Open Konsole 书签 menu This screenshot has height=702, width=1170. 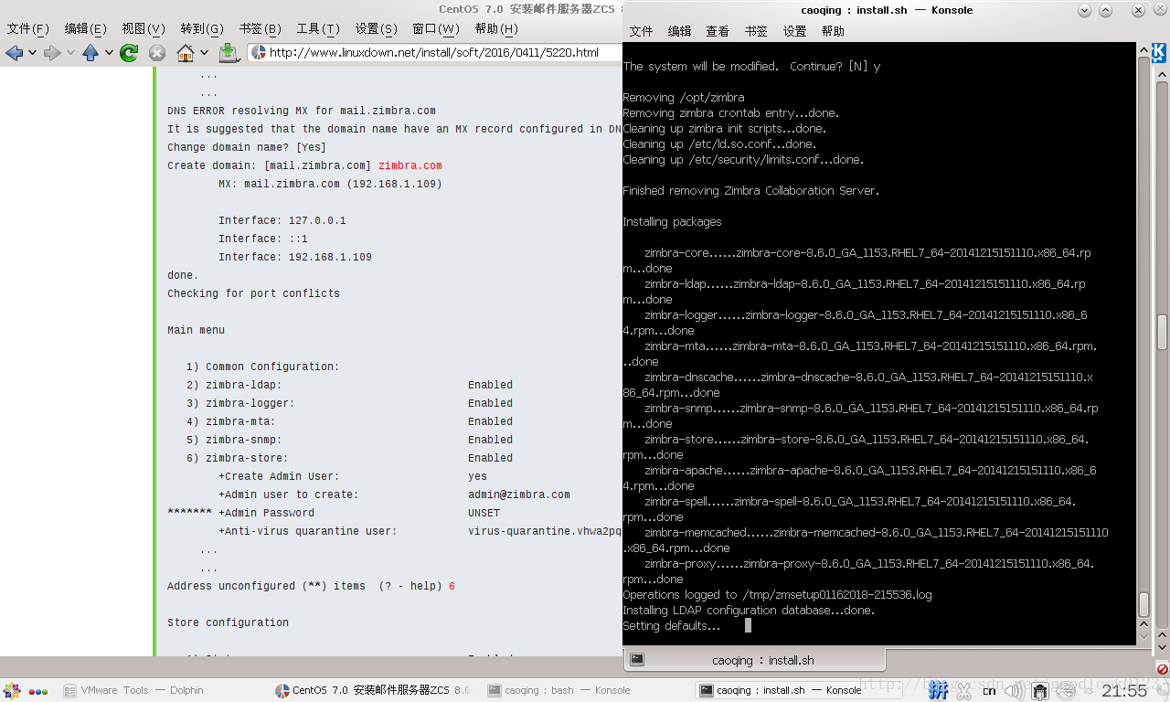click(x=756, y=31)
